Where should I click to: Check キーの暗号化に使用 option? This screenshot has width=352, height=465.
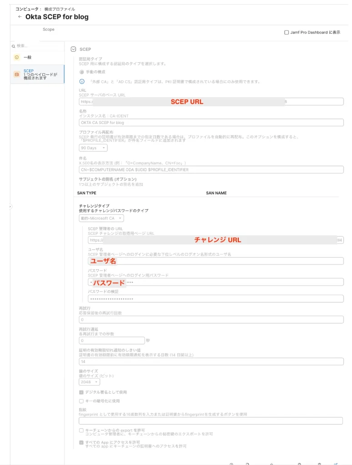tap(81, 401)
